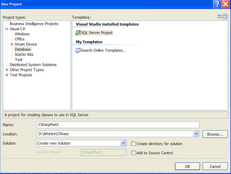Screen dimensions: 231x174
Task: Check Add to Source Control option
Action: click(x=133, y=153)
